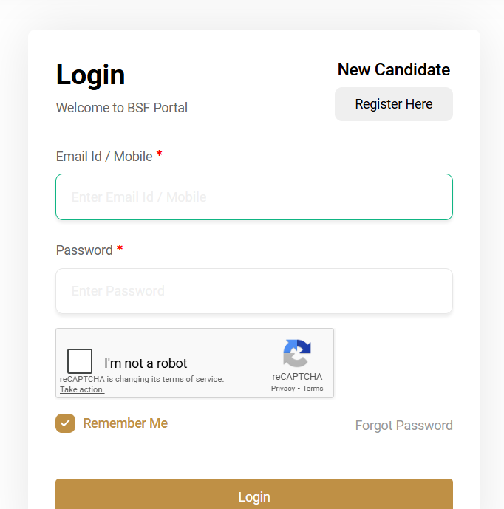Click the reCAPTCHA arrows logo icon
Viewport: 504px width, 509px height.
[x=296, y=353]
